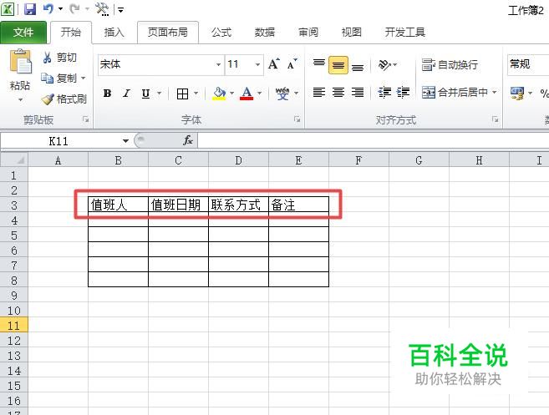Click the Borders icon
549x415 pixels.
[x=182, y=94]
